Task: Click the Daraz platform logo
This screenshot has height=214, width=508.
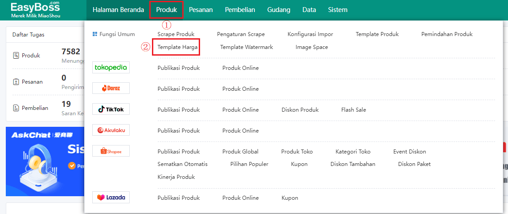Action: point(111,88)
